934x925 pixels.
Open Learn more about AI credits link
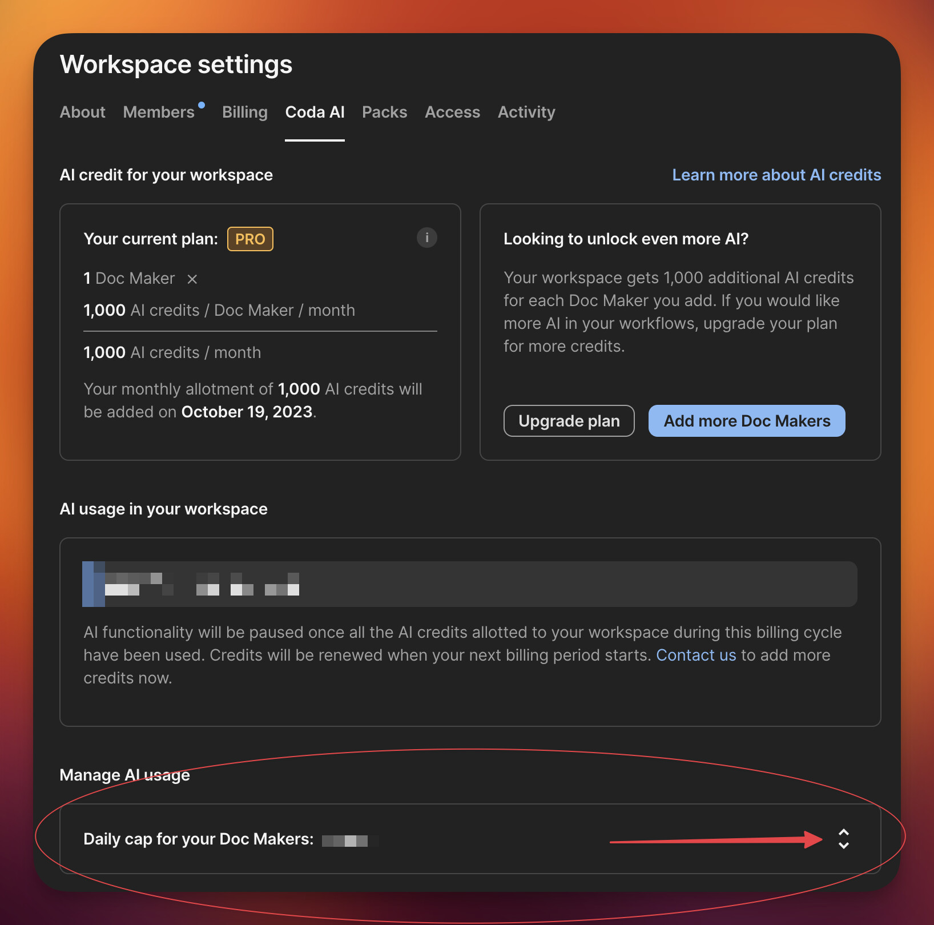tap(776, 175)
